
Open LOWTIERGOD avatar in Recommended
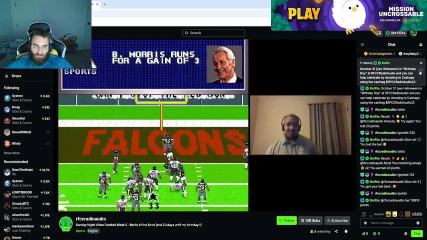(x=7, y=194)
